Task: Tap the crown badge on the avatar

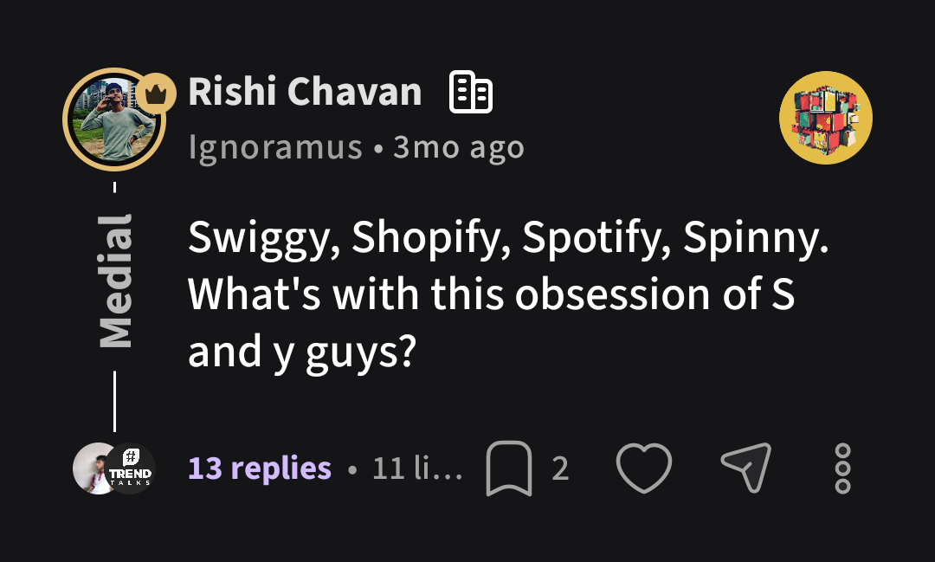Action: click(x=155, y=94)
